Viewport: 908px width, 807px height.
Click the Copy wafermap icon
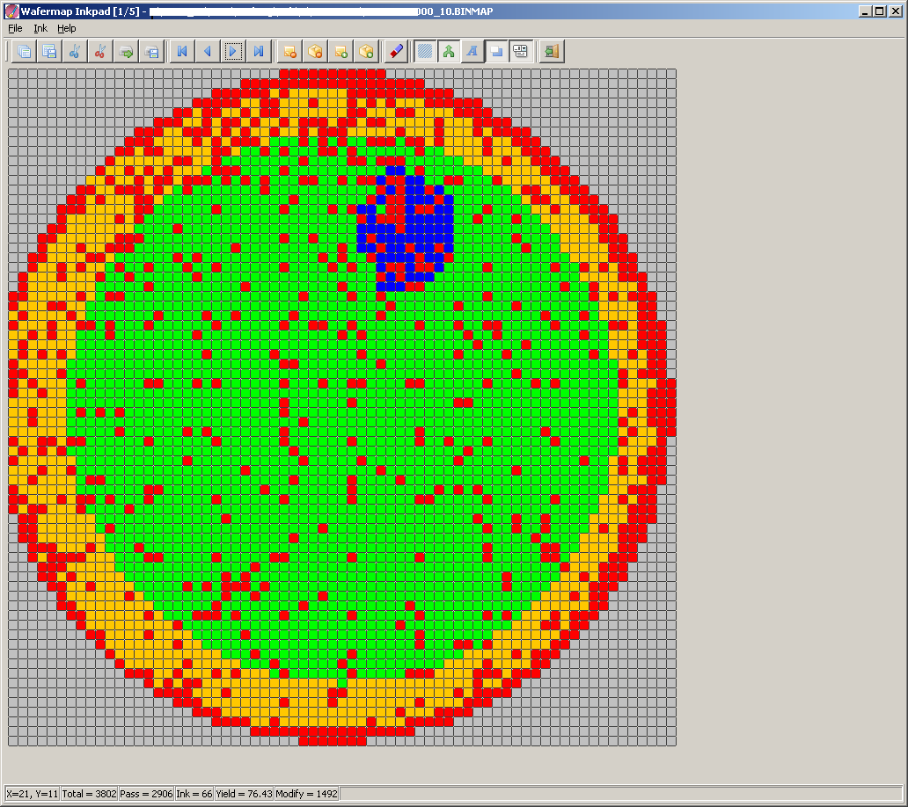coord(24,51)
